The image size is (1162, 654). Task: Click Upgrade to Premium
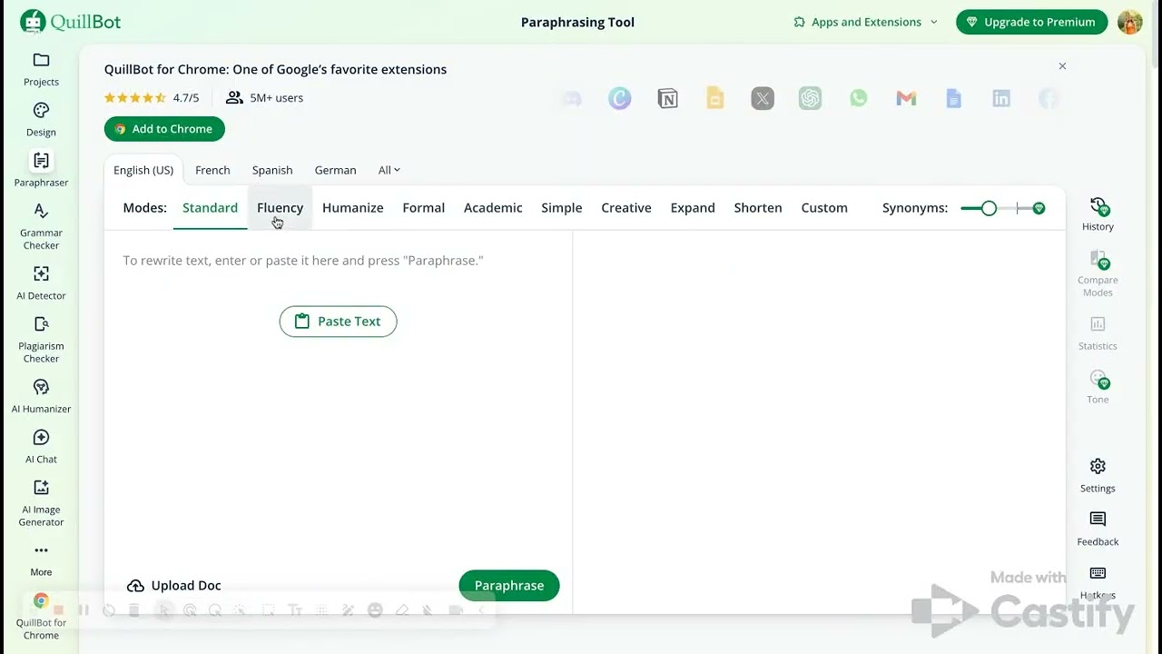click(x=1032, y=22)
